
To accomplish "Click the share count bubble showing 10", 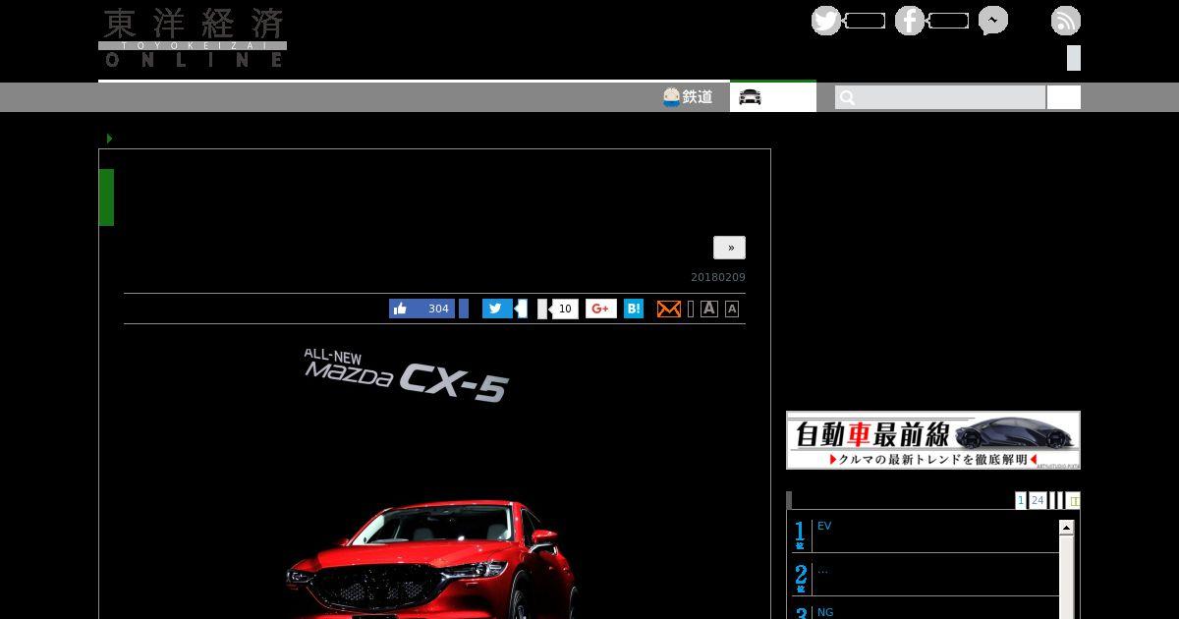I will [x=565, y=309].
